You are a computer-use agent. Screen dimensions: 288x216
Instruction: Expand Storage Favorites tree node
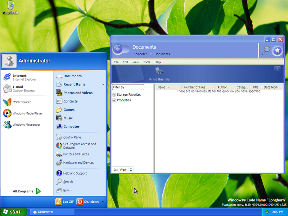(114, 95)
